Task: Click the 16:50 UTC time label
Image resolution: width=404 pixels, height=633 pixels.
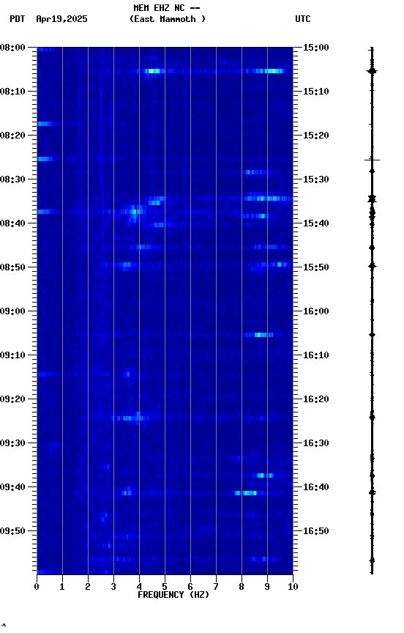Action: (316, 531)
